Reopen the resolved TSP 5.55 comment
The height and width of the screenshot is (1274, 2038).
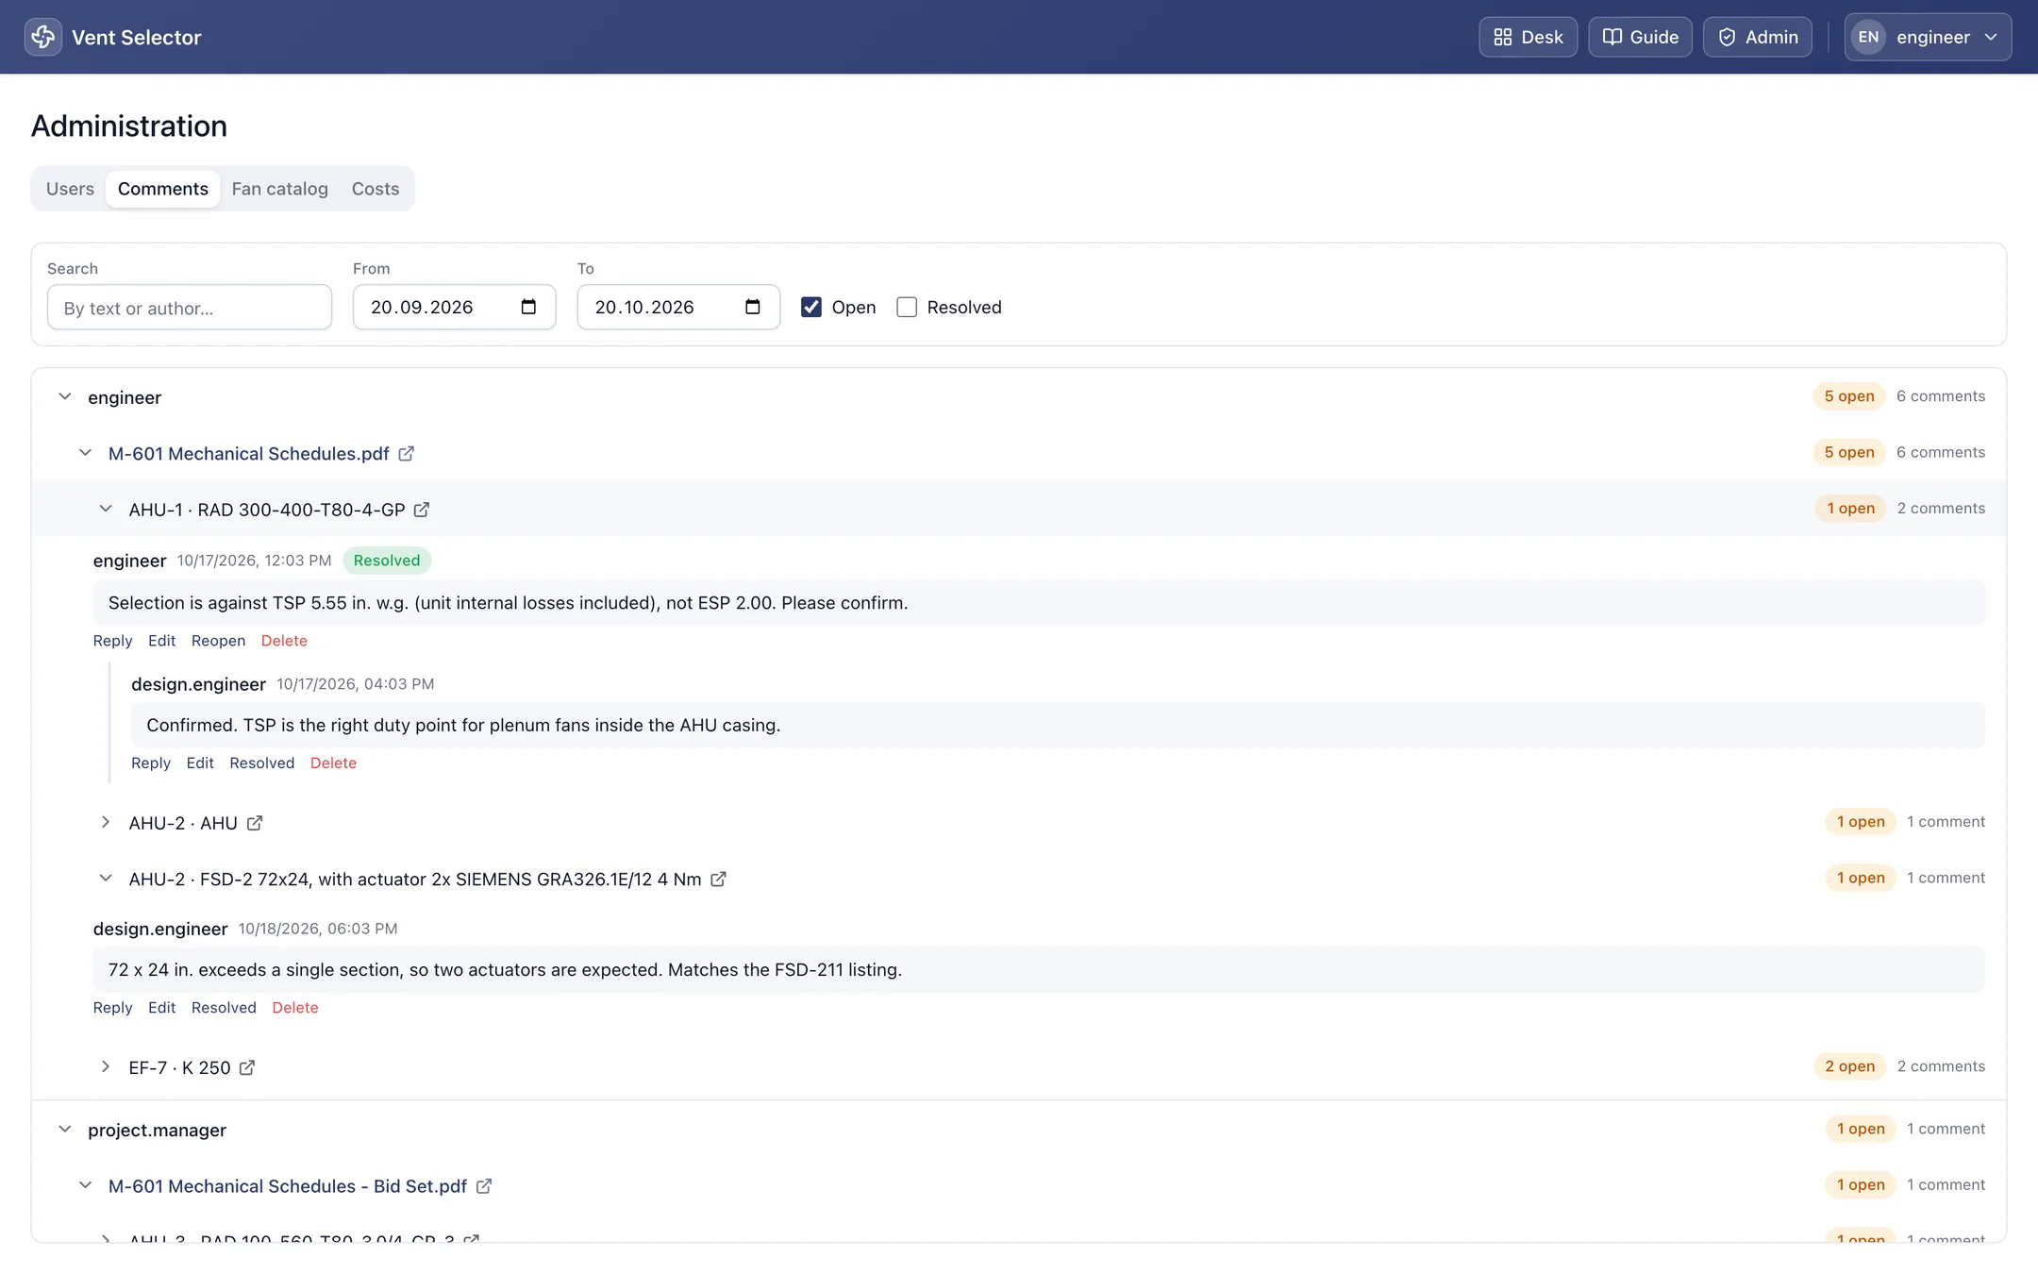(218, 641)
